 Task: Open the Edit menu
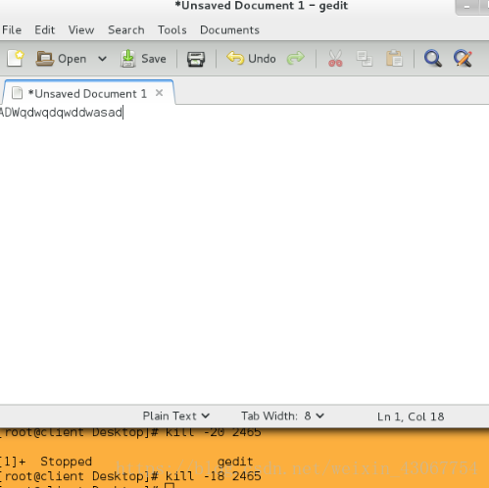45,30
